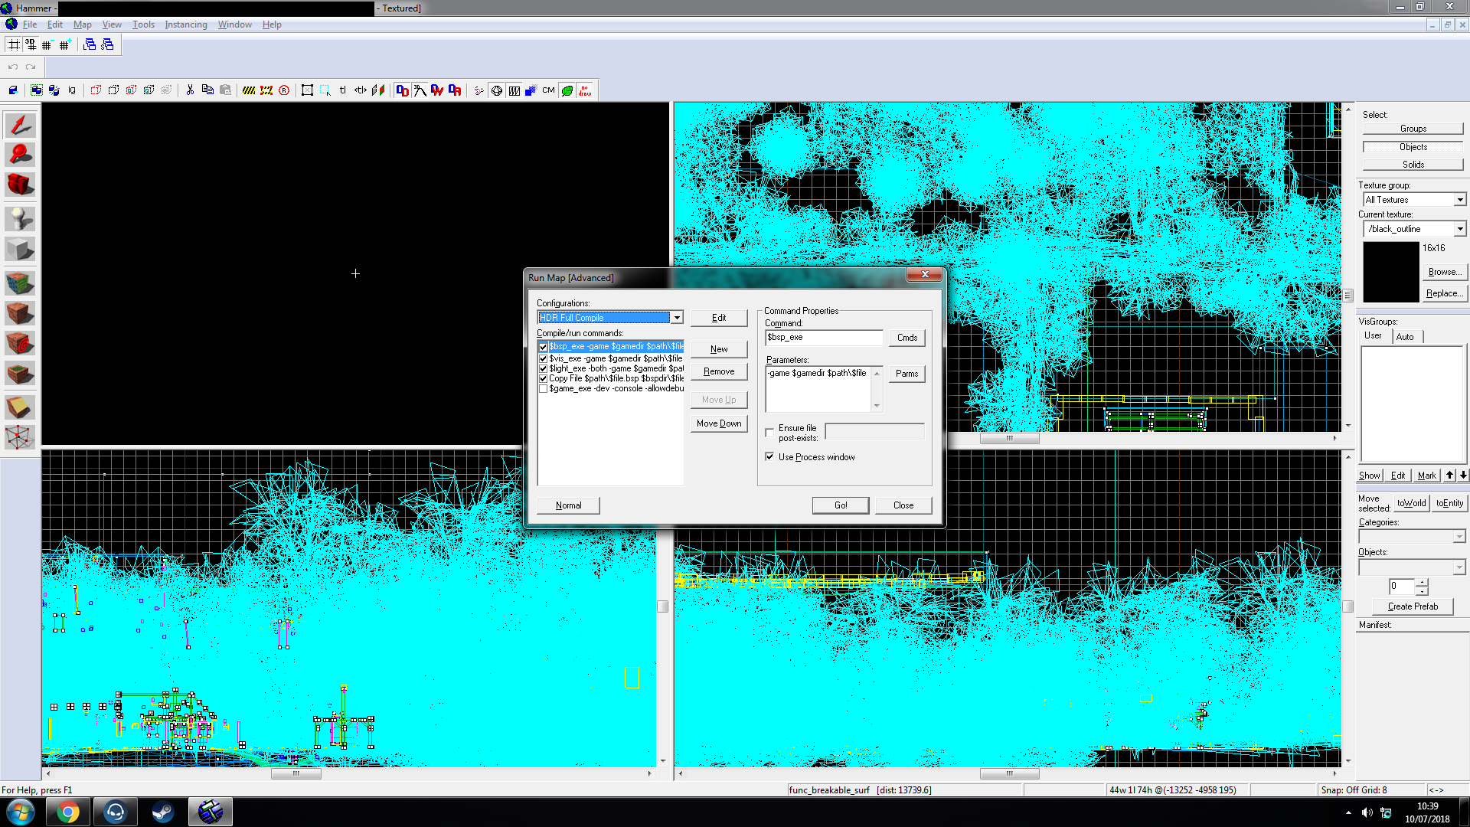Click the Undo arrow icon
The height and width of the screenshot is (827, 1470).
[13, 67]
